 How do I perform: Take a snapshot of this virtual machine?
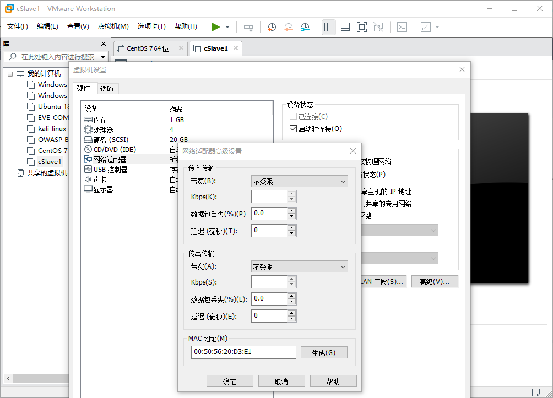(x=272, y=26)
